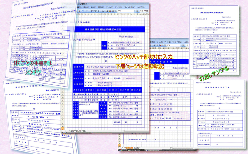Open the ヘルプ(H) menu in front Excel window
This screenshot has height=154, width=248.
point(141,7)
